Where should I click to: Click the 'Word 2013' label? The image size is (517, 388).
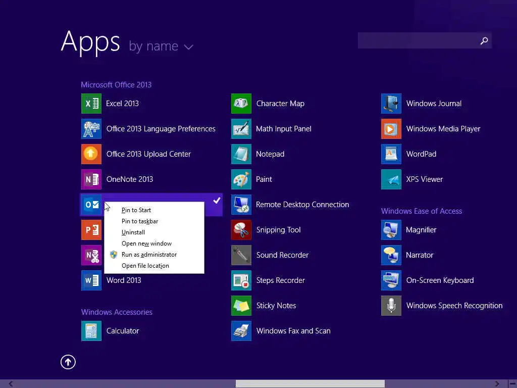click(124, 280)
